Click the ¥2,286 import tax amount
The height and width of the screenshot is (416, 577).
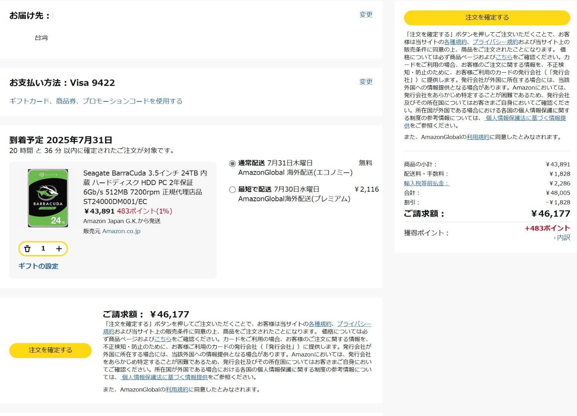coord(560,183)
